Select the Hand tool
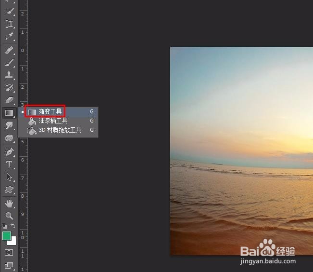Image resolution: width=313 pixels, height=272 pixels. click(9, 204)
